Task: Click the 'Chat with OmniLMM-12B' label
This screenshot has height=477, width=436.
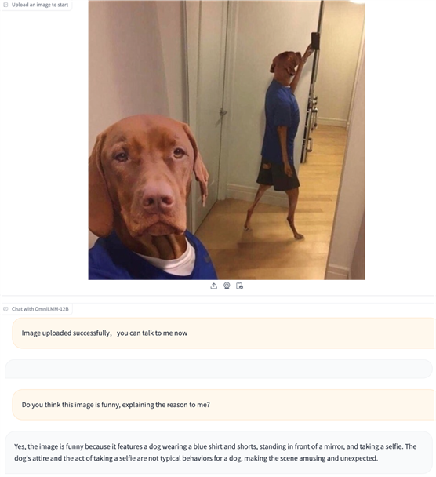Action: (x=40, y=309)
